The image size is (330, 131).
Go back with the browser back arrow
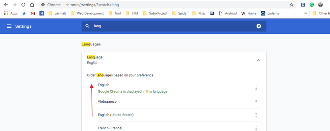pyautogui.click(x=6, y=5)
